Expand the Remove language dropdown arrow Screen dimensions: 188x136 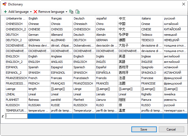point(66,12)
